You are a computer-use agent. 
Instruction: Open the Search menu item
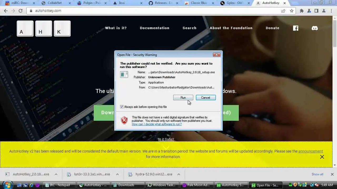click(190, 28)
